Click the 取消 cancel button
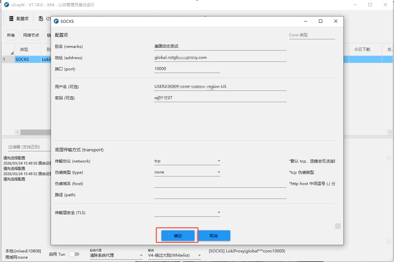 tap(214, 236)
